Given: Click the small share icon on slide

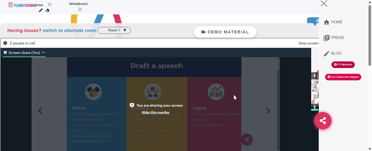Looking at the screenshot, I should coord(247,139).
